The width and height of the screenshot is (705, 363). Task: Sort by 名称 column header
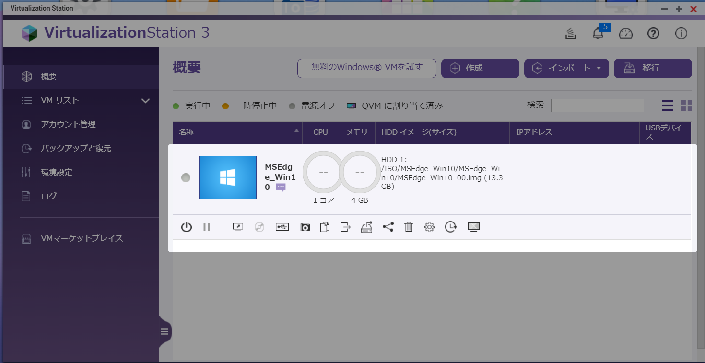click(238, 133)
